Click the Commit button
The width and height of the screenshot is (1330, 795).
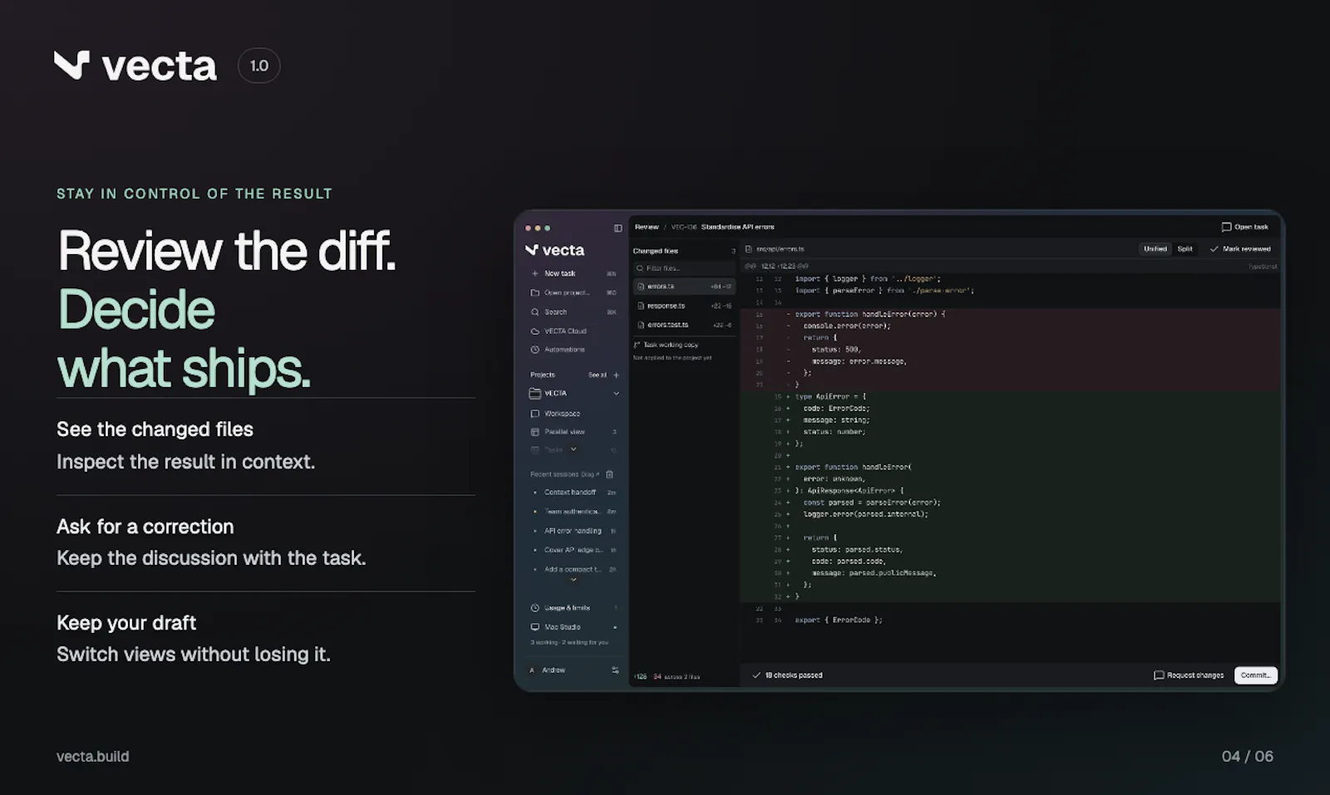tap(1255, 675)
